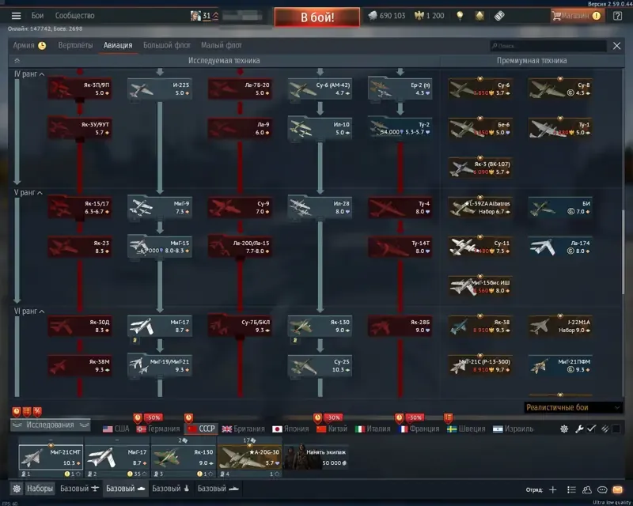Open the chat speech bubble icon
Image resolution: width=633 pixels, height=506 pixels.
pyautogui.click(x=602, y=489)
